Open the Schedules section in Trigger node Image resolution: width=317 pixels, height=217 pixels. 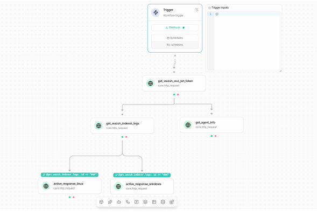pyautogui.click(x=175, y=38)
